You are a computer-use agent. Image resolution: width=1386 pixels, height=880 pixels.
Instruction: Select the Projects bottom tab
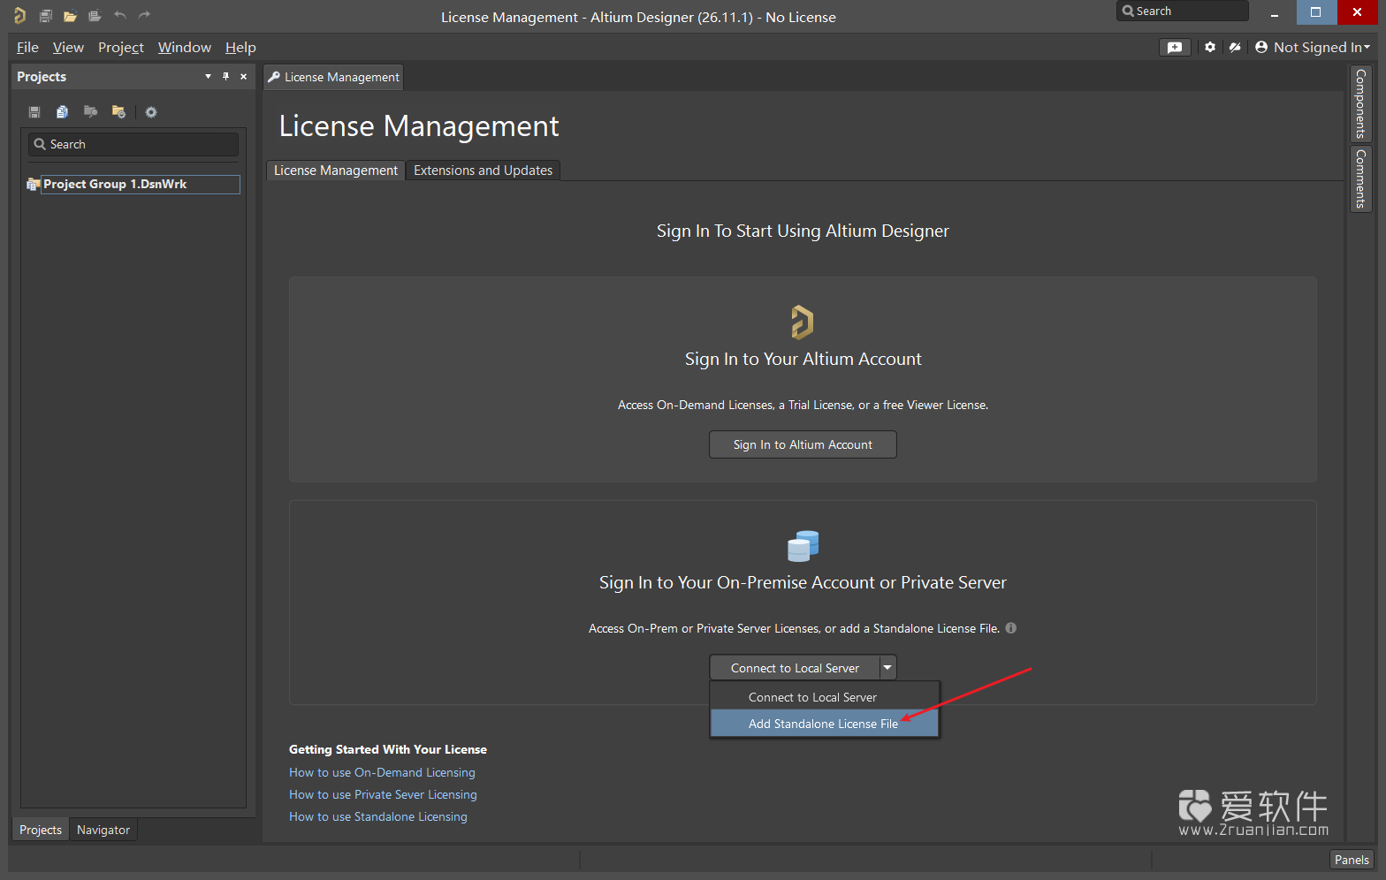41,830
